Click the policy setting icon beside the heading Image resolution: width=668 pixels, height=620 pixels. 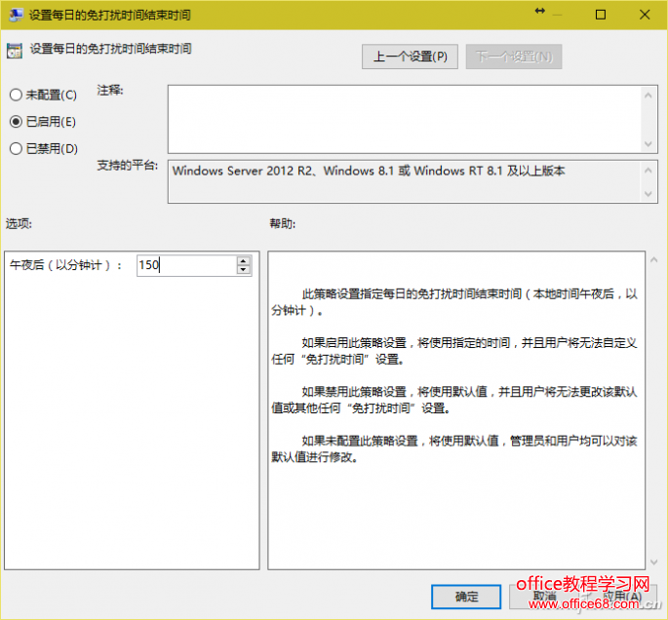(x=15, y=51)
